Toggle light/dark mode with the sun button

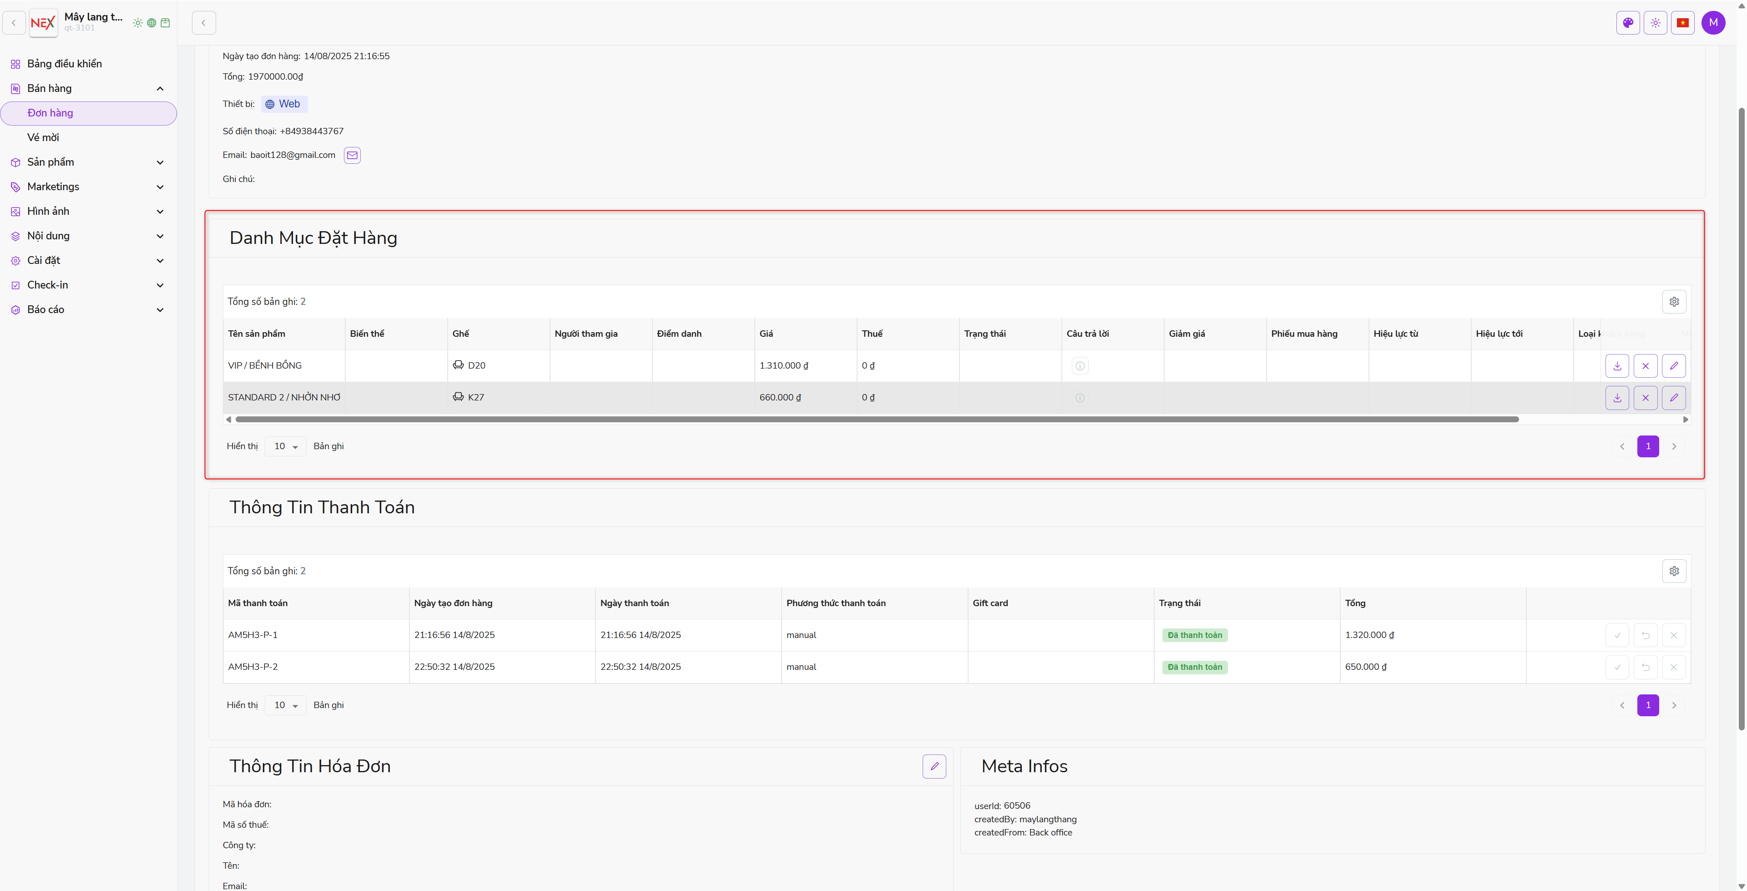click(x=1656, y=23)
